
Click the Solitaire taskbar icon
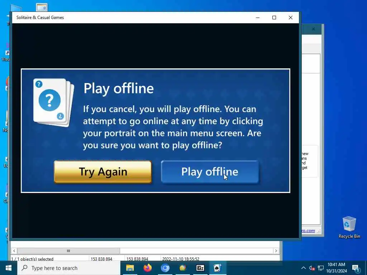click(218, 268)
